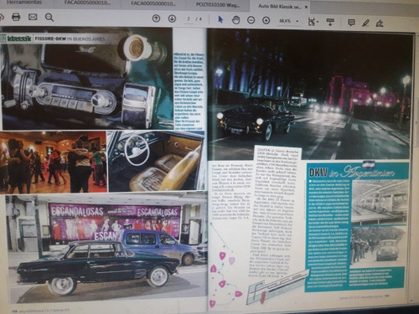Click the scrolling mode icon
Viewport: 419px width, 314px height.
(x=330, y=22)
